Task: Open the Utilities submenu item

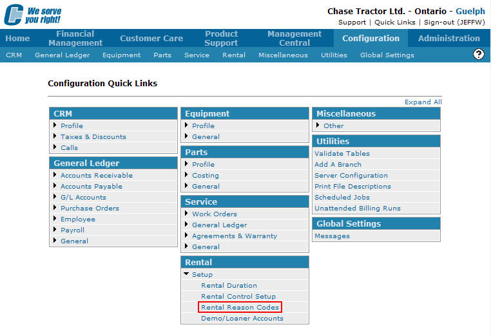Action: (334, 55)
